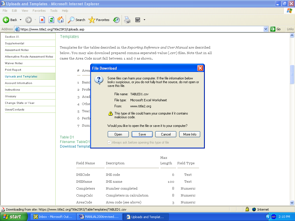Switch to Inbox - Microsoft Outlook taskbar button
The height and width of the screenshot is (221, 295).
53,217
